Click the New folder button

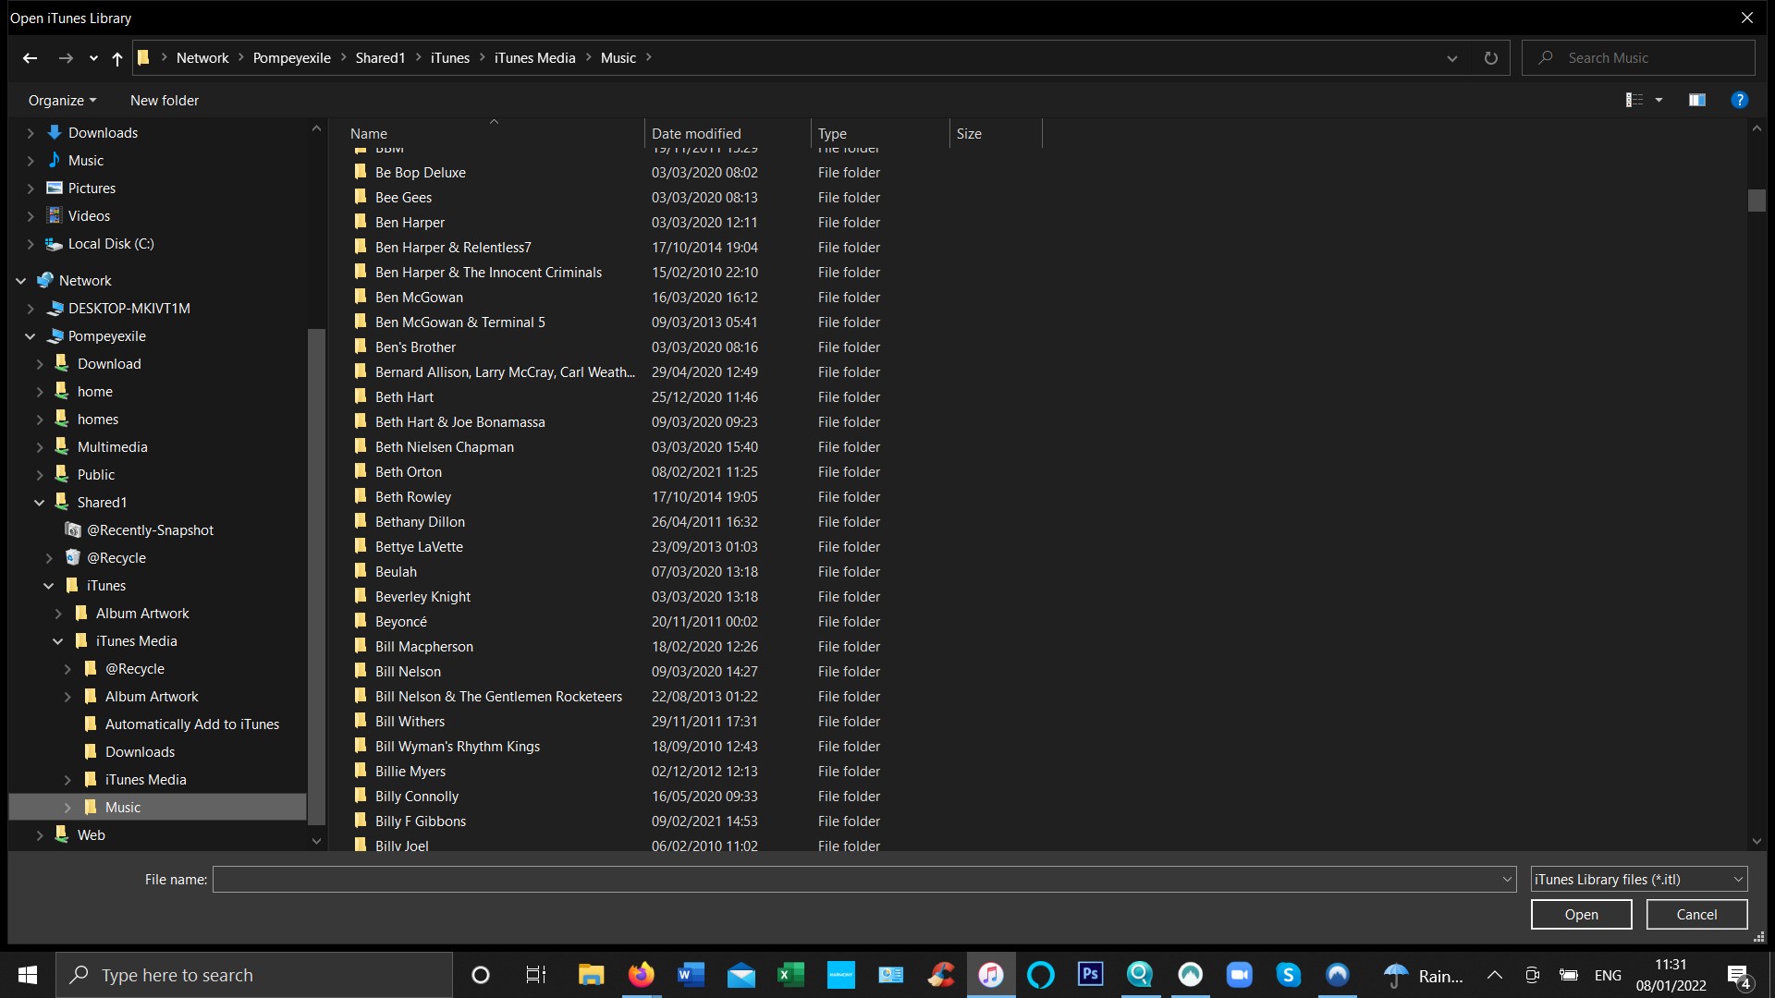point(165,101)
